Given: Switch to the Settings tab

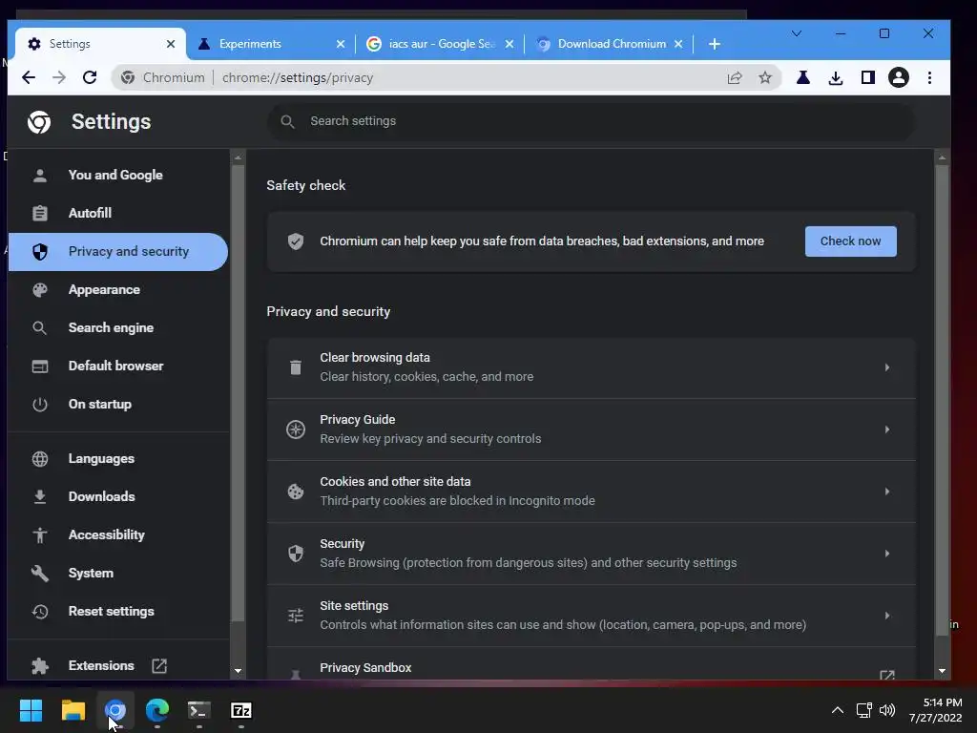Looking at the screenshot, I should tap(99, 44).
